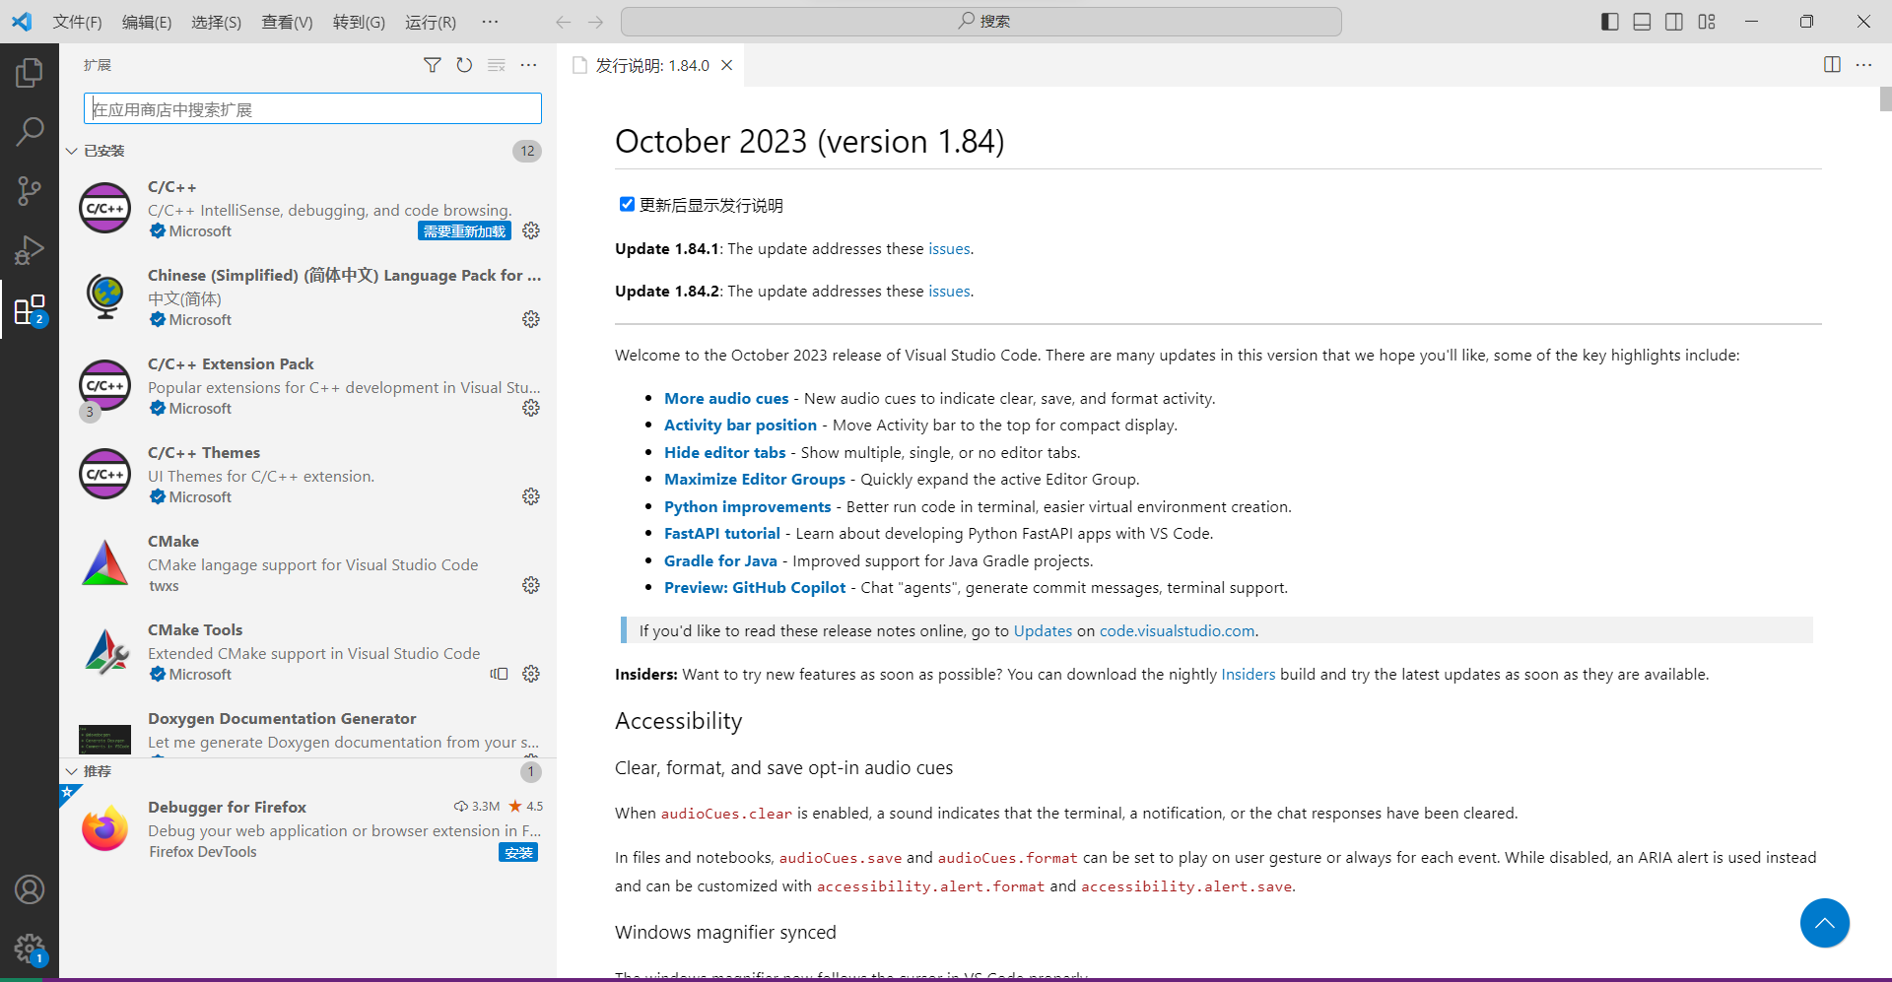Open Activity bar position link
This screenshot has height=982, width=1892.
click(x=740, y=426)
